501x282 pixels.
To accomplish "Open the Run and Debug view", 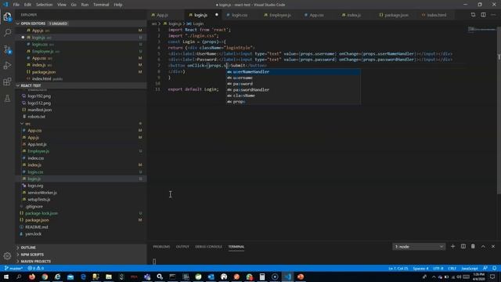I will coord(7,65).
